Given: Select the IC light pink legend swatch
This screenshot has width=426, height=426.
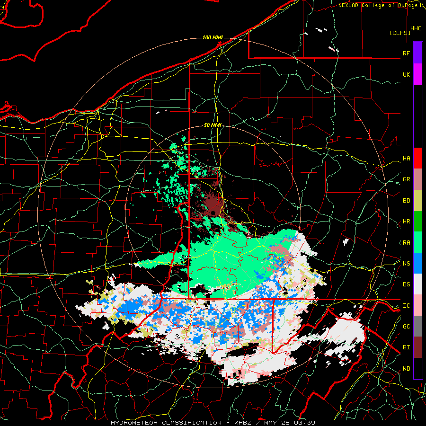Looking at the screenshot, I should point(418,305).
